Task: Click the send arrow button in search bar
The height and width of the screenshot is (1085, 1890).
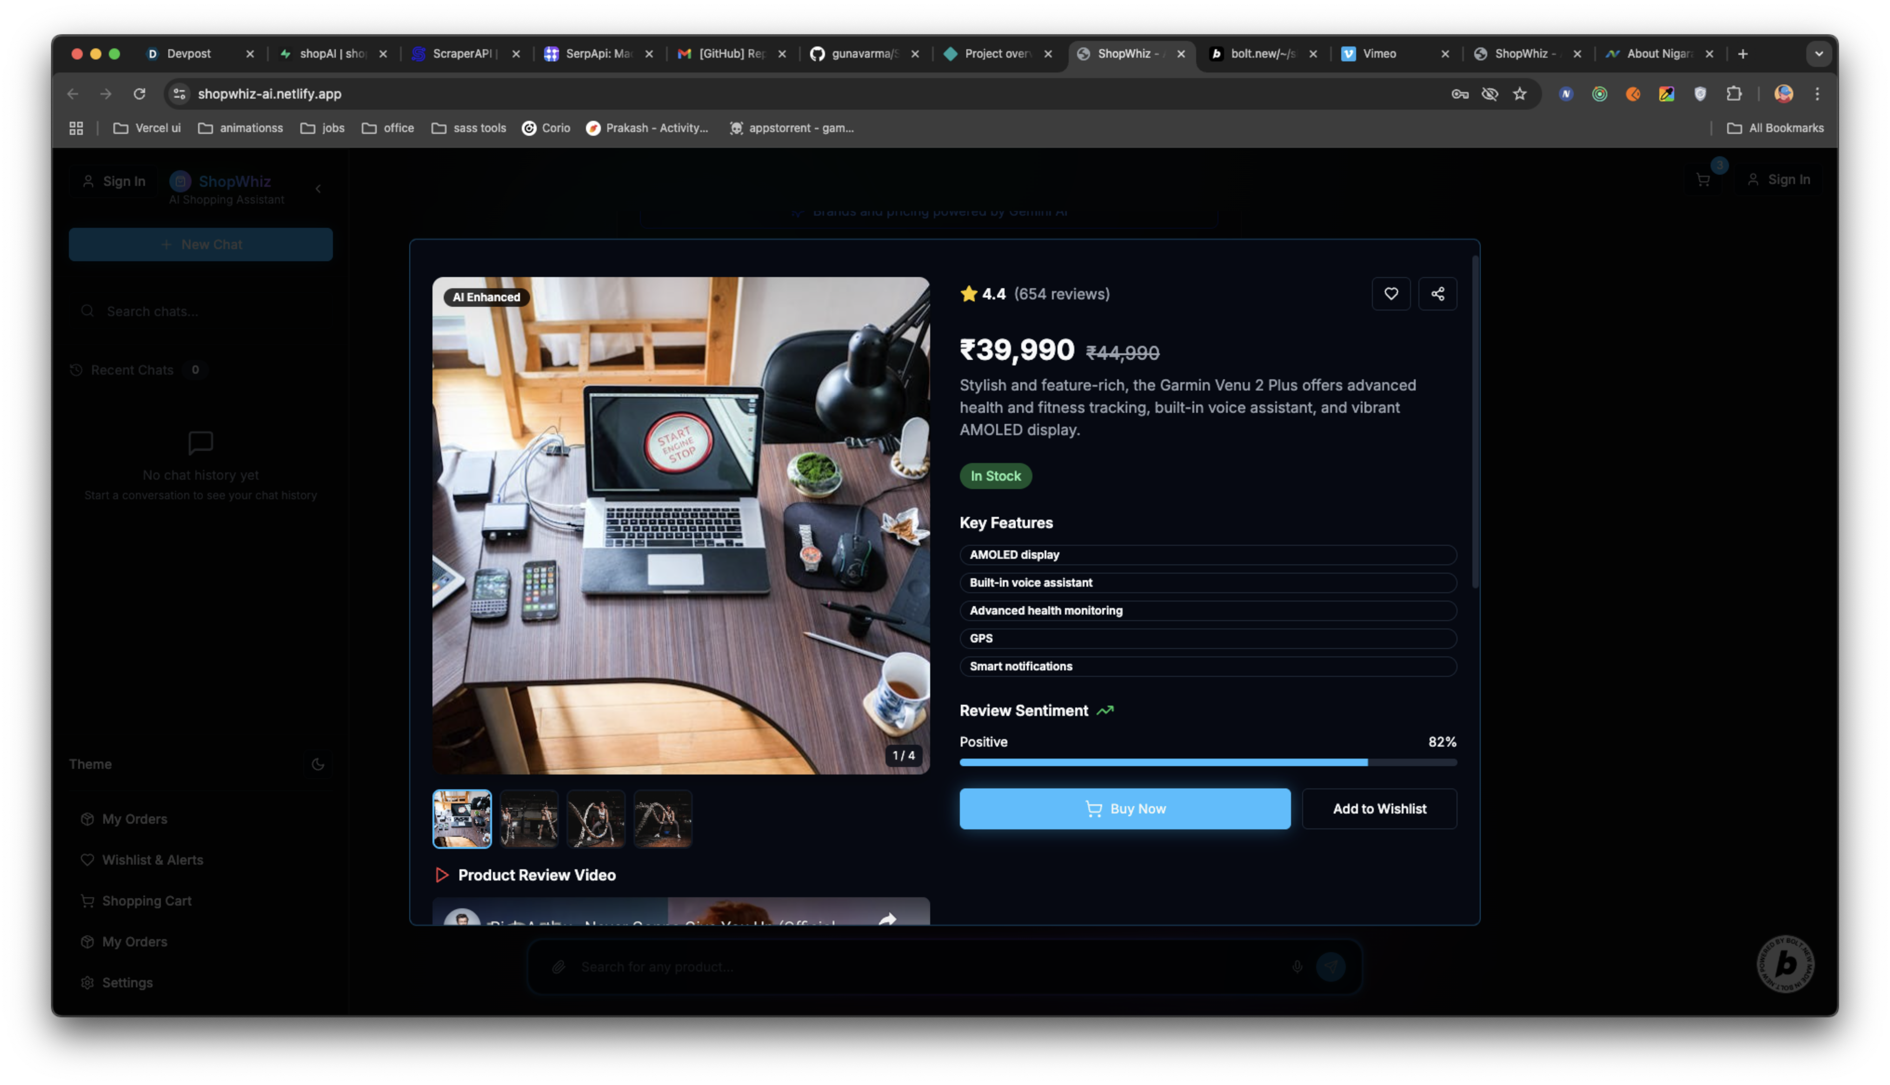Action: click(x=1331, y=966)
